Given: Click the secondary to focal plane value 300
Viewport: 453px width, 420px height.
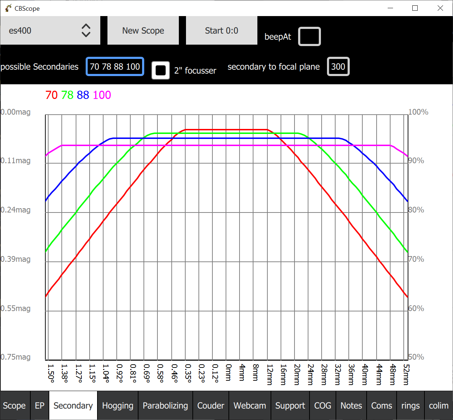Looking at the screenshot, I should point(338,66).
